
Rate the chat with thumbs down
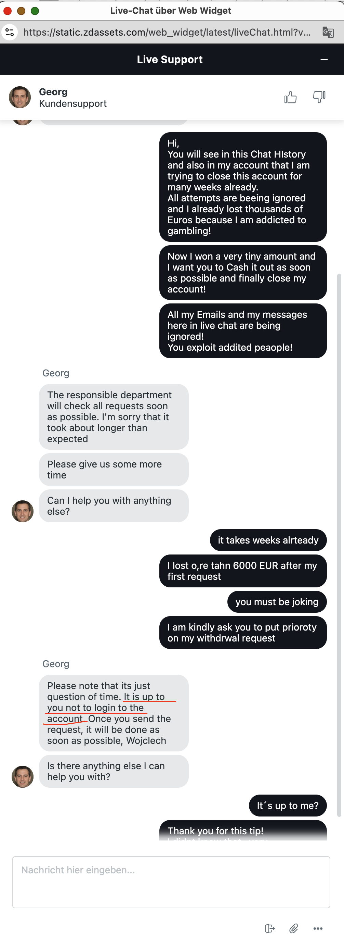tap(319, 97)
